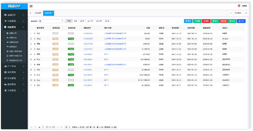This screenshot has width=253, height=131.
Task: Click the red location pin icon in header
Action: [x=239, y=6]
